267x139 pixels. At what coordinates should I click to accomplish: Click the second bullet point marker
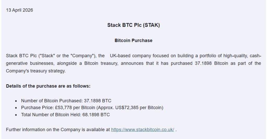coord(16,108)
